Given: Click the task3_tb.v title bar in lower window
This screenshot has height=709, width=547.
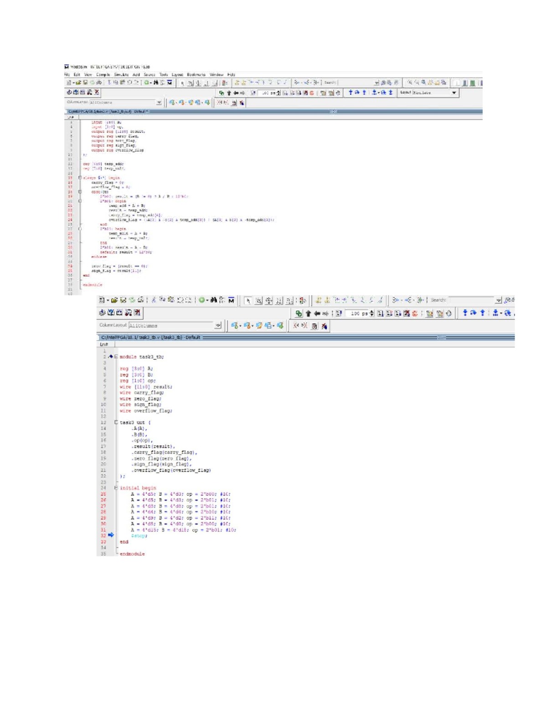Looking at the screenshot, I should [306, 337].
